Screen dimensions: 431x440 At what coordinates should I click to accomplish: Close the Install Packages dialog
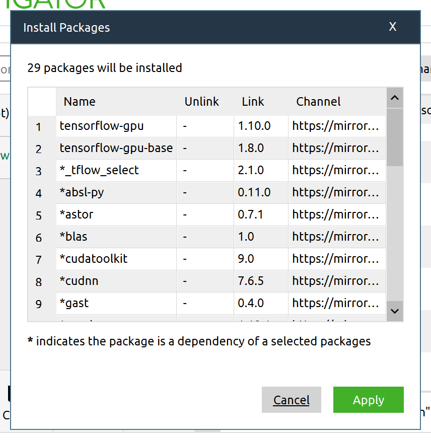click(x=393, y=27)
